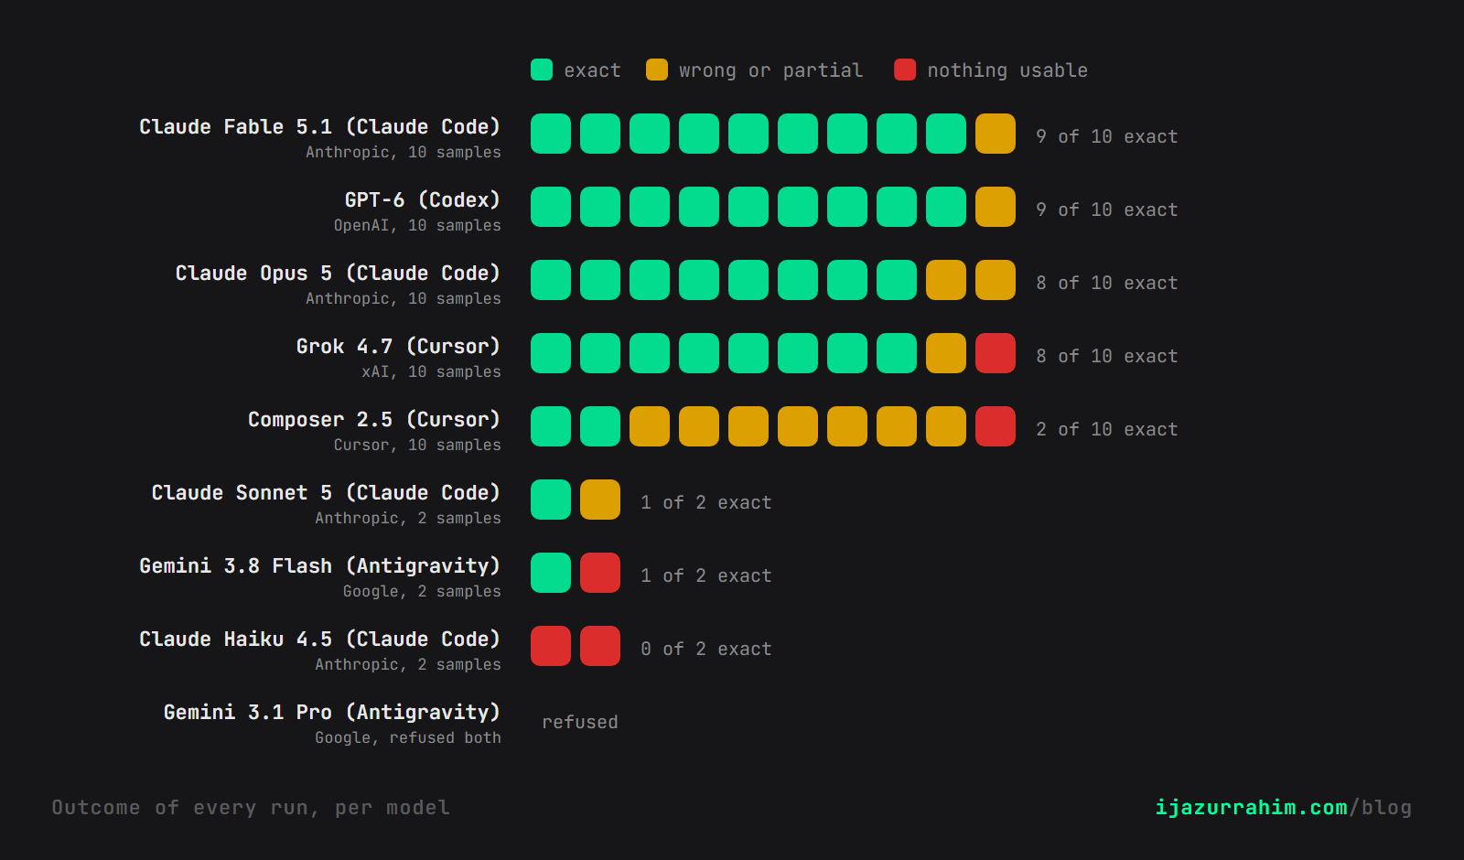Screen dimensions: 1464x860
Task: Click the green "exact" legend swatch
Action: (542, 70)
